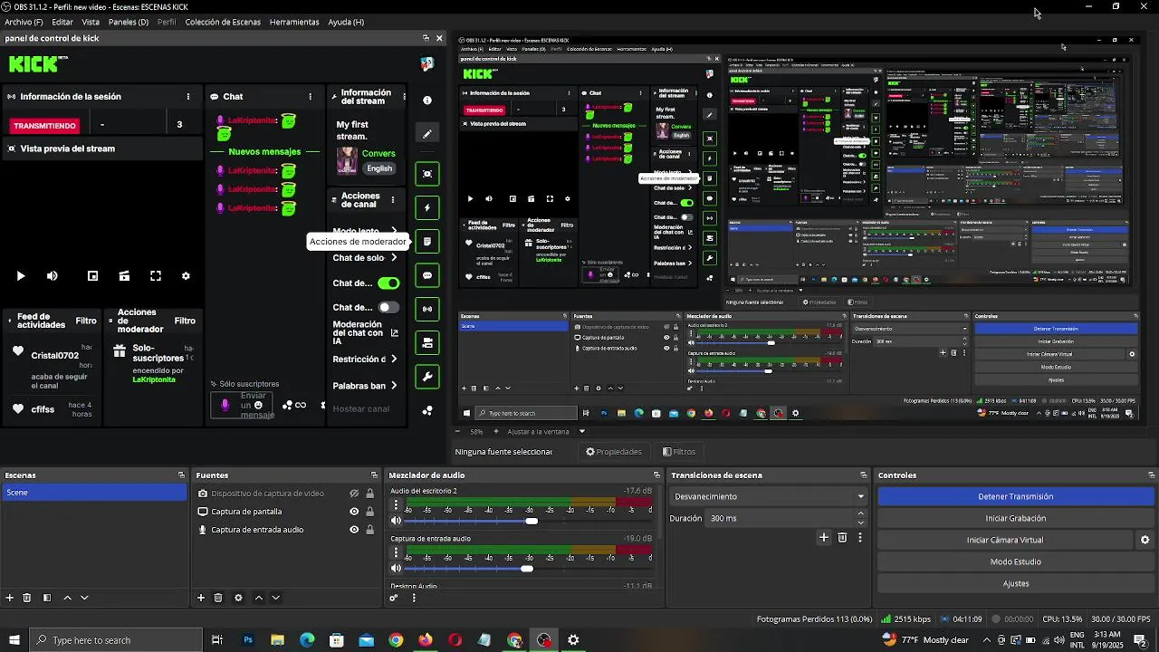Toggle theater mode in the stream preview
The height and width of the screenshot is (652, 1159).
(124, 276)
